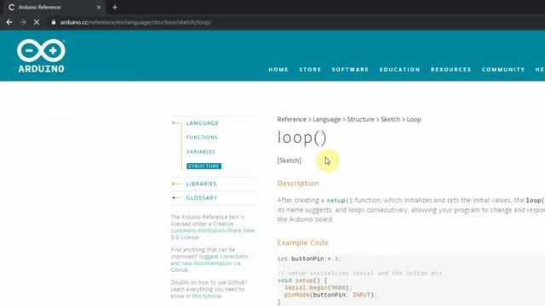The height and width of the screenshot is (306, 545).
Task: Click the Example Code heading
Action: click(x=303, y=242)
